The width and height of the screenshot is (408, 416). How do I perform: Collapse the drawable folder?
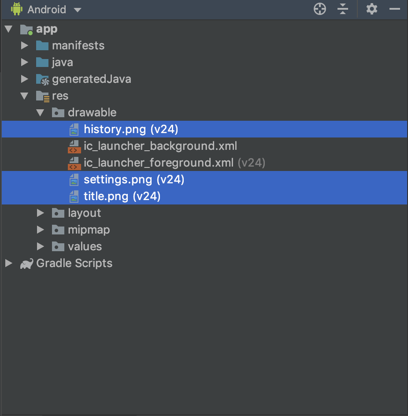(x=41, y=113)
